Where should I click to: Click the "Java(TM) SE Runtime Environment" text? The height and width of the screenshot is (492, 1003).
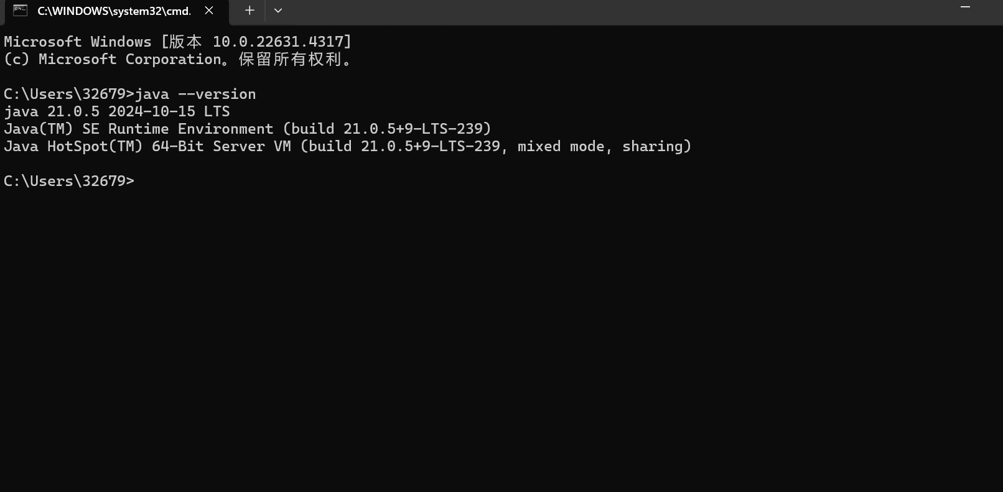[139, 129]
